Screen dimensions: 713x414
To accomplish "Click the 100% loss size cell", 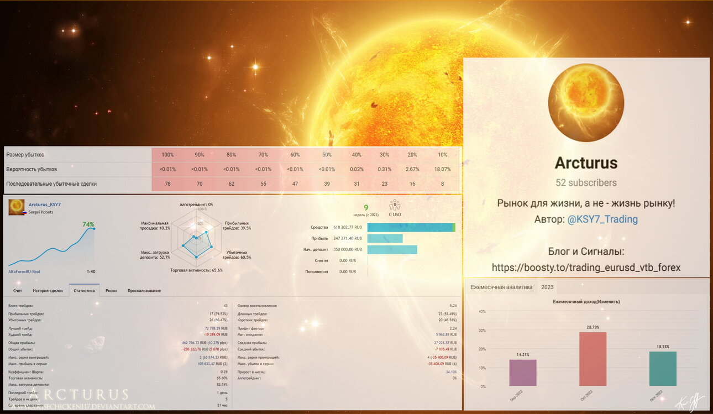I will click(x=167, y=155).
